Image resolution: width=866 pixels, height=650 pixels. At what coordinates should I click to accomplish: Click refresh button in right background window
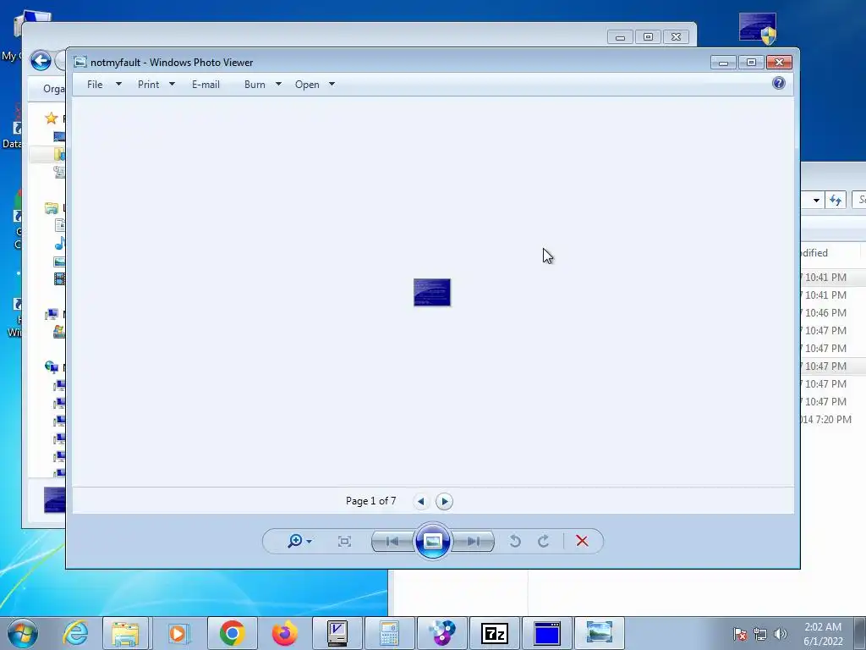click(836, 200)
